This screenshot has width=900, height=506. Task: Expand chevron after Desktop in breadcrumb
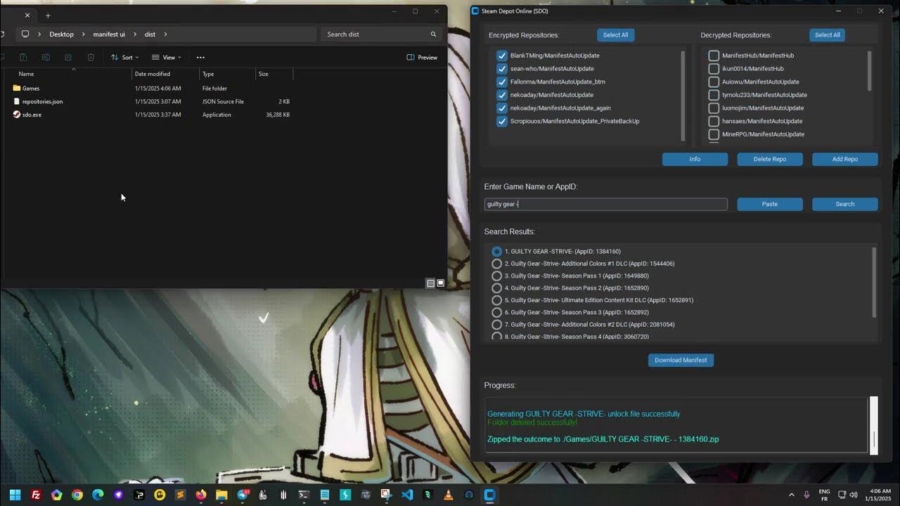(x=84, y=34)
